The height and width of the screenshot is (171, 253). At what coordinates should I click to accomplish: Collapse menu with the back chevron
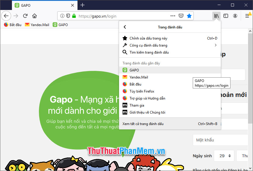point(125,27)
